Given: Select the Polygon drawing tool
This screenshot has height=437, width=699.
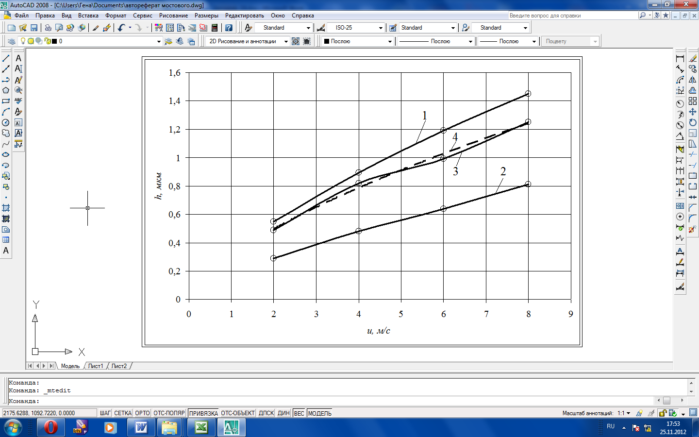Looking at the screenshot, I should 6,90.
